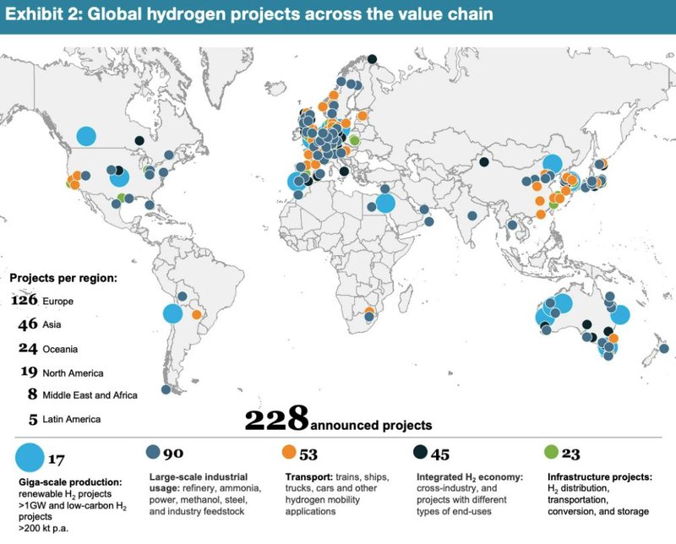This screenshot has height=544, width=676.
Task: Click the green dot in northern Mexico
Action: pyautogui.click(x=122, y=198)
